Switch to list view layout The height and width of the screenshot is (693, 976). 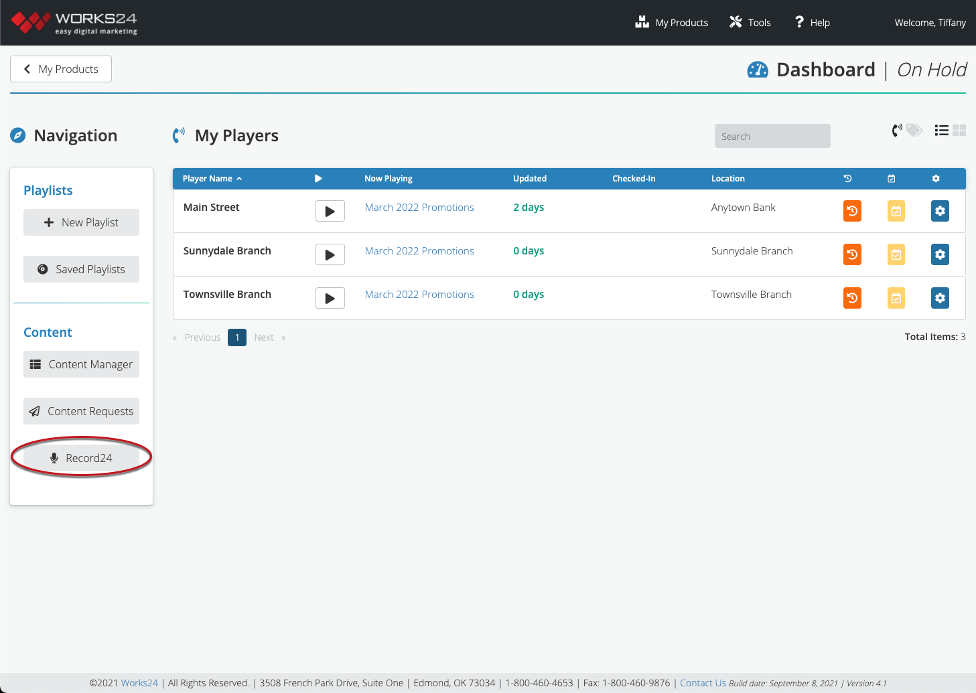(x=941, y=131)
